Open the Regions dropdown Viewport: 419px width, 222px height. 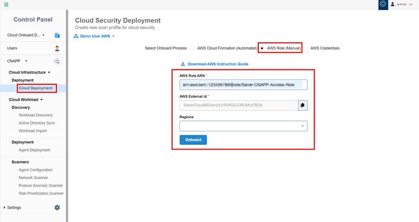(x=244, y=126)
